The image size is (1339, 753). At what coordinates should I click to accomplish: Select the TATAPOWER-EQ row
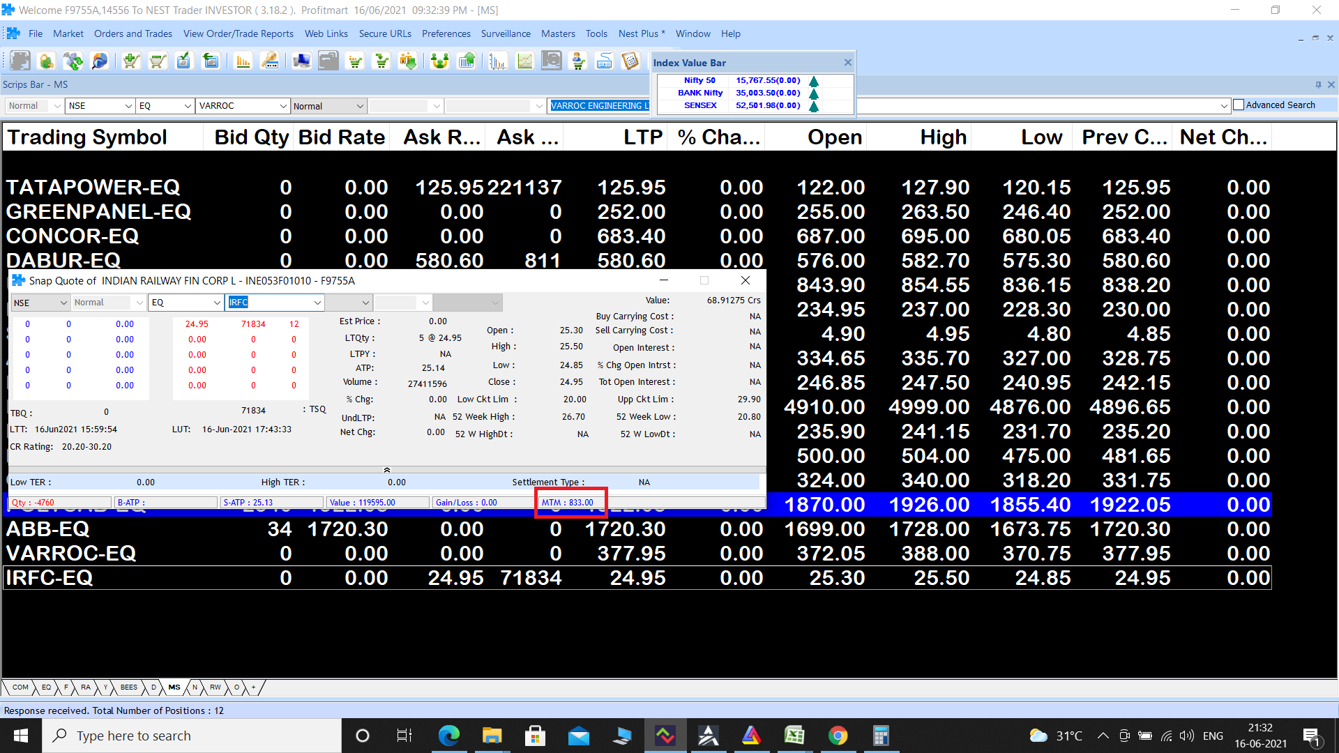pyautogui.click(x=637, y=188)
